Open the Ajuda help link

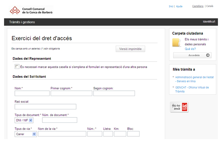click(x=179, y=6)
